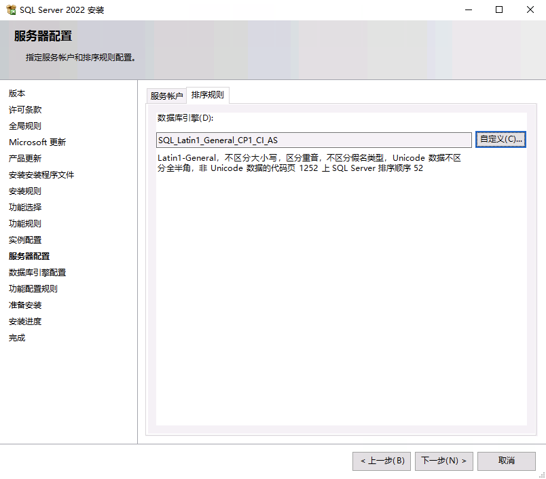Click the bold 服务器配置 sidebar step
The height and width of the screenshot is (479, 546).
point(29,256)
